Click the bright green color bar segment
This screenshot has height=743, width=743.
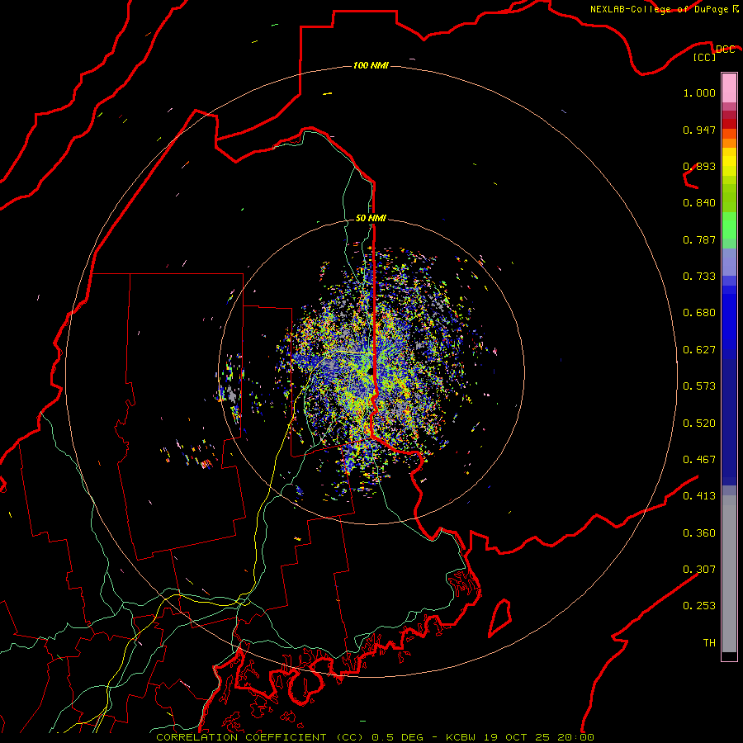pos(729,225)
